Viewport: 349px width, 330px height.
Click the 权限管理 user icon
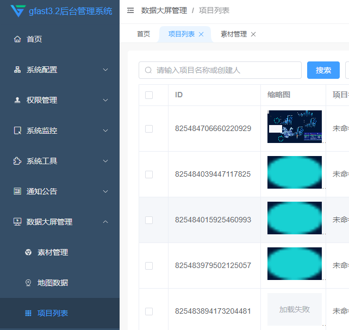point(17,100)
